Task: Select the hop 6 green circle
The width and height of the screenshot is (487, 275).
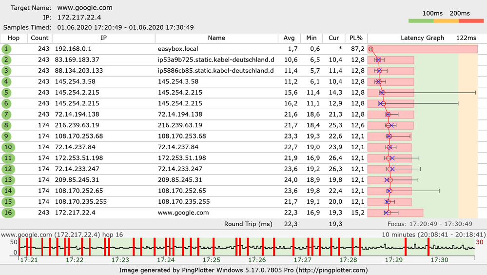Action: click(x=6, y=103)
